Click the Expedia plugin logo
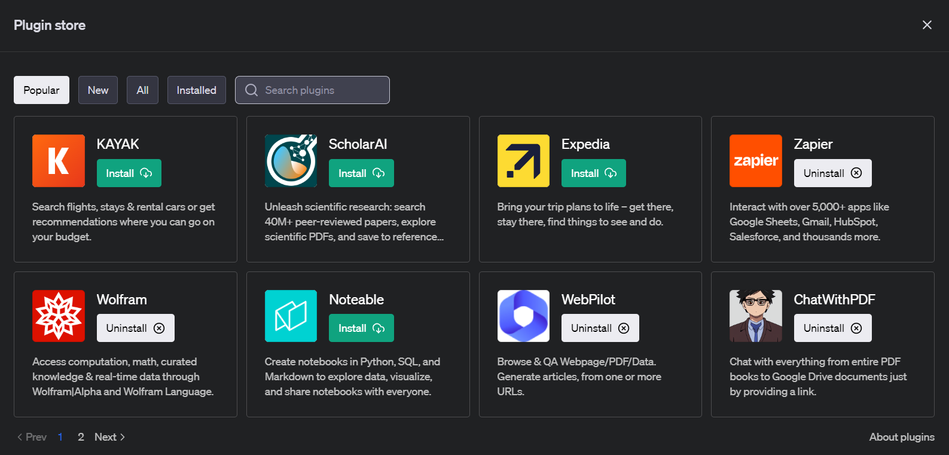Viewport: 949px width, 455px height. click(523, 161)
